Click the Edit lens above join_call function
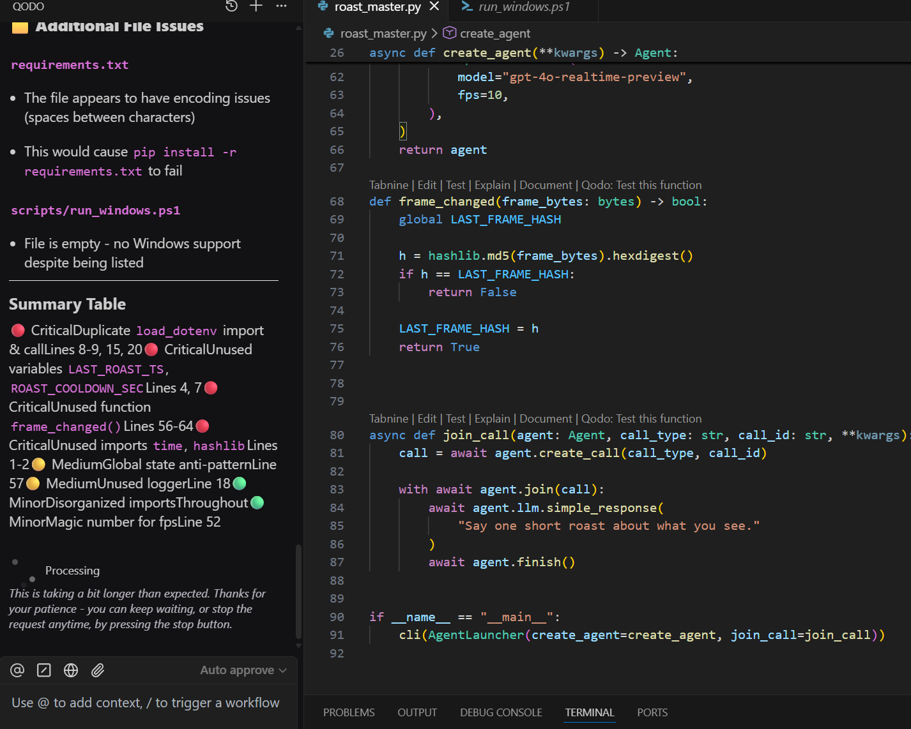 tap(427, 419)
